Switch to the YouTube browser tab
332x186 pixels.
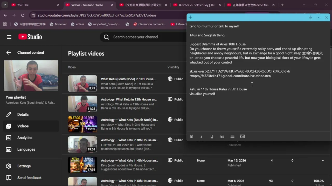coord(36,5)
